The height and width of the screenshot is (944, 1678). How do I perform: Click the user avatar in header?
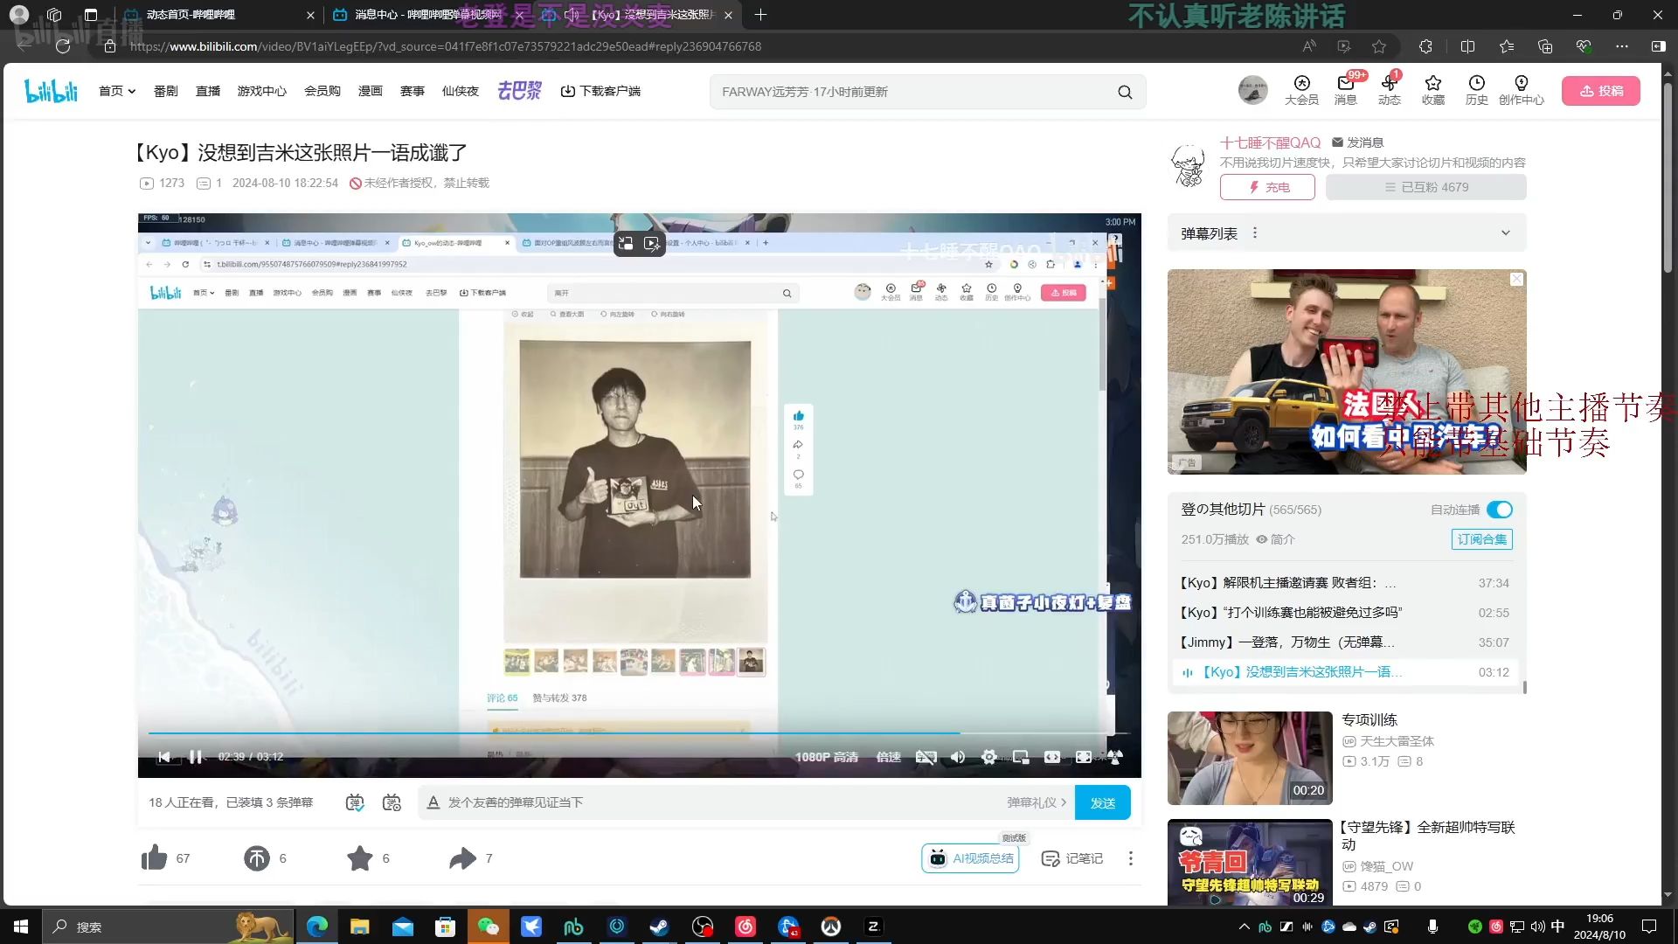[1252, 90]
